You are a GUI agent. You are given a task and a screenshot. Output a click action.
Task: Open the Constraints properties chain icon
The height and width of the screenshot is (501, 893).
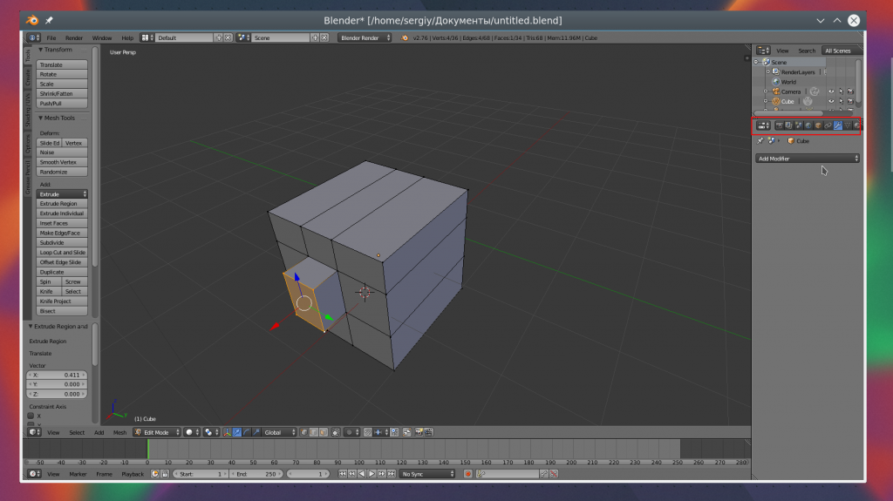click(x=828, y=125)
